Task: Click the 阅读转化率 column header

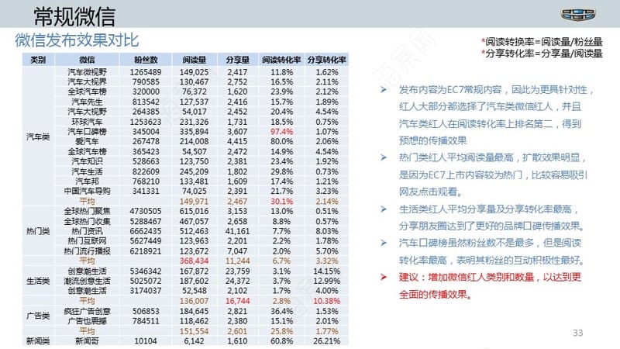Action: click(x=281, y=60)
